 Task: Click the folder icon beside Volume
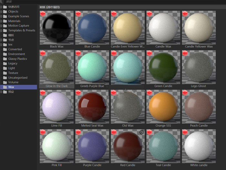pos(5,82)
